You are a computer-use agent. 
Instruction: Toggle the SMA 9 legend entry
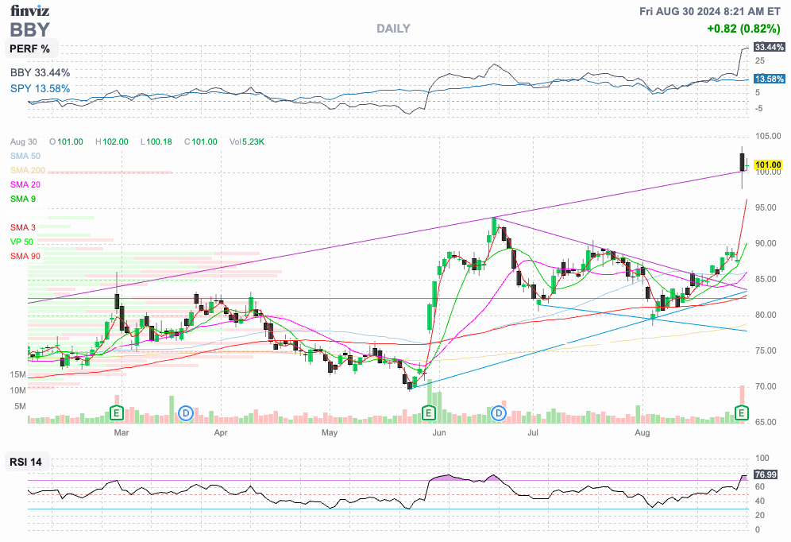(x=23, y=199)
